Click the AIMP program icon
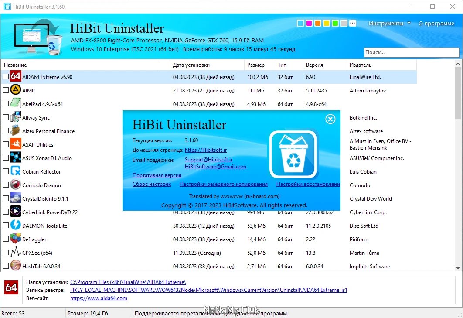Viewport: 463px width, 318px height. pos(15,90)
